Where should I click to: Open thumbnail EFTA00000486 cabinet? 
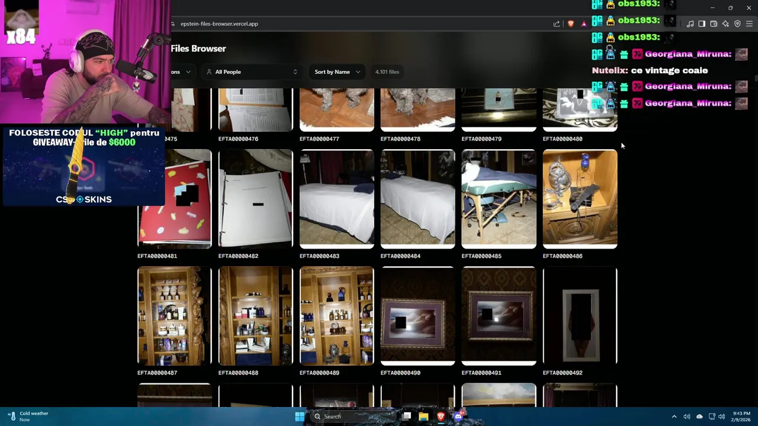click(x=580, y=199)
